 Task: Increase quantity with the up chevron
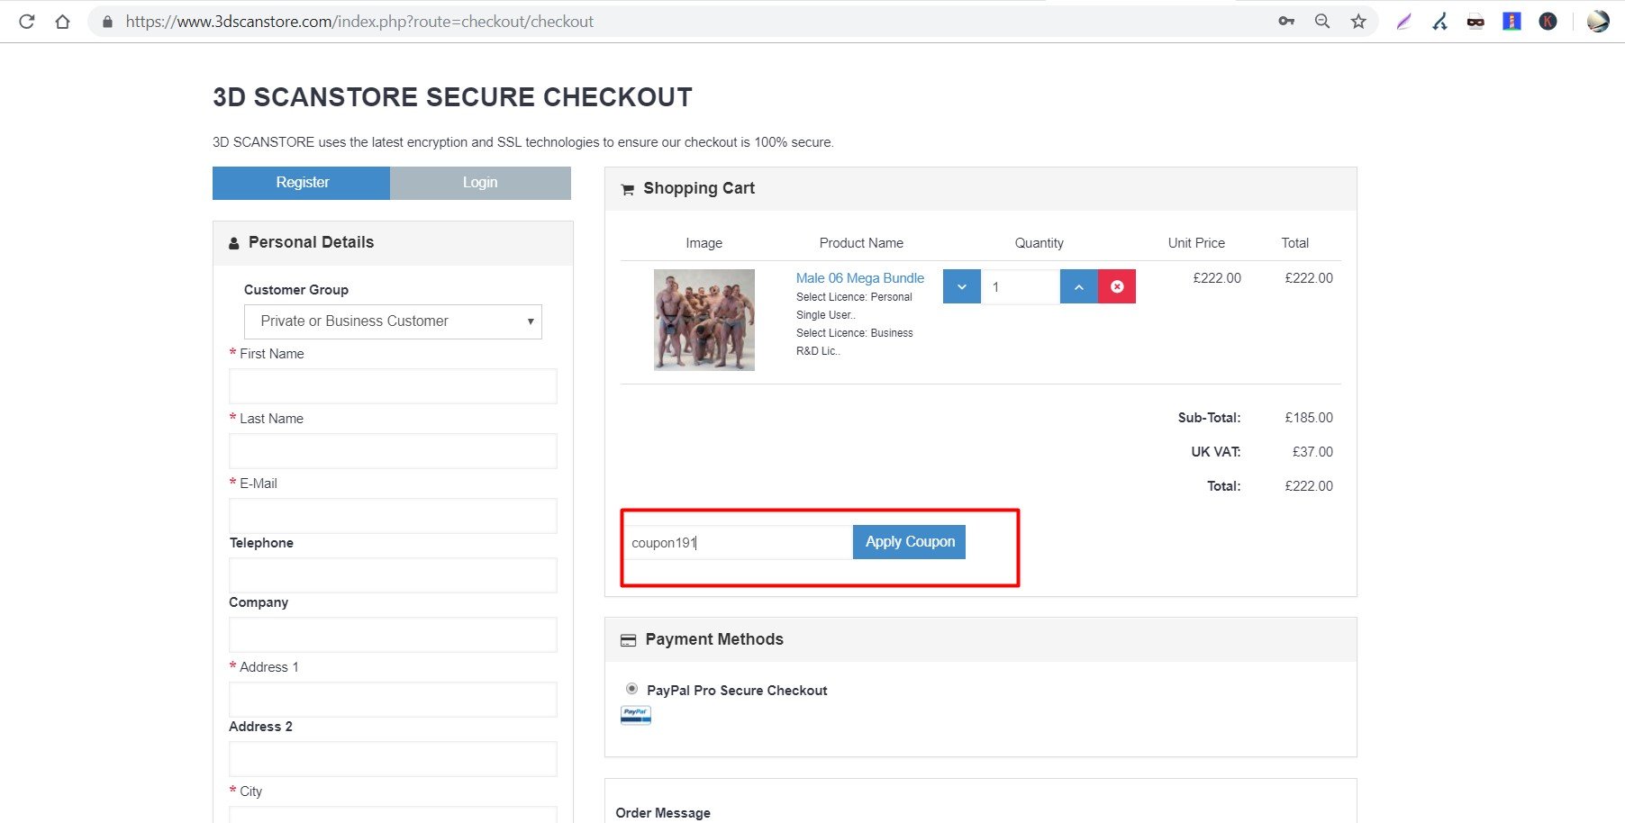point(1078,286)
